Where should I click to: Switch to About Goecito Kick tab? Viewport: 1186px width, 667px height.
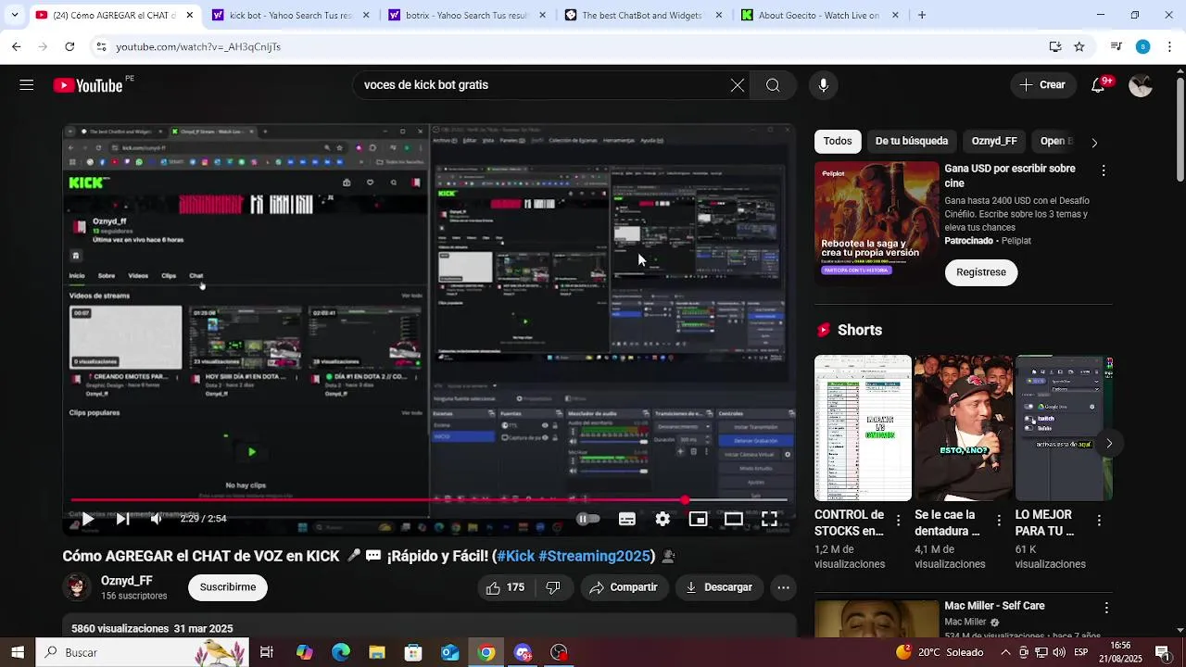pos(819,15)
